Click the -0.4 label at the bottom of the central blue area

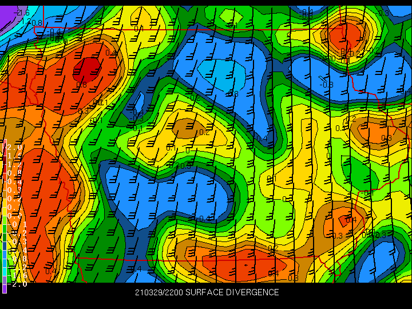click(x=203, y=219)
